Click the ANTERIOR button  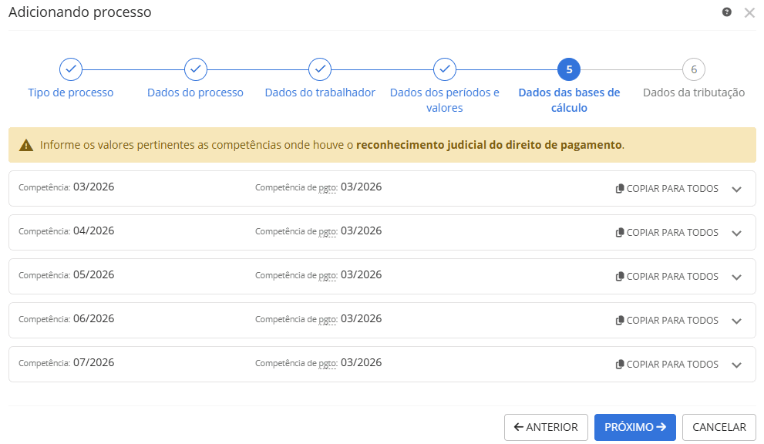point(546,426)
